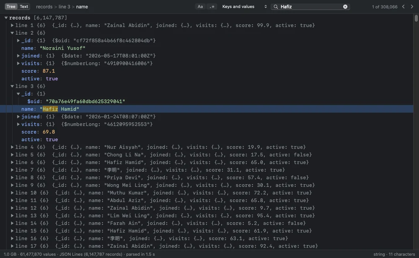
Task: Click status bar file size info
Action: tap(79, 254)
